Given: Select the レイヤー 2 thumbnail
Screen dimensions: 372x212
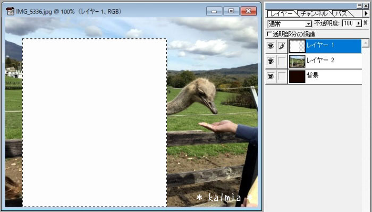Looking at the screenshot, I should (x=297, y=62).
